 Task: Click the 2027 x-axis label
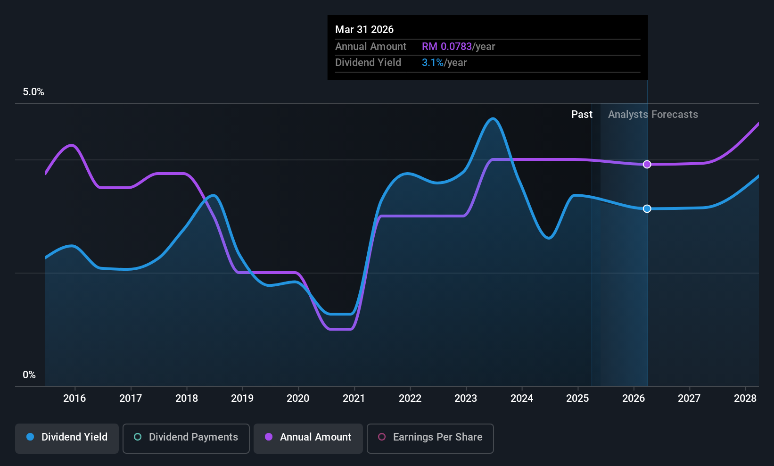(x=689, y=399)
